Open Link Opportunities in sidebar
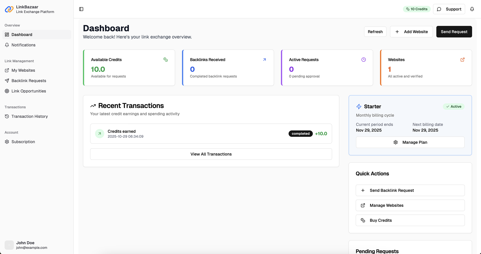This screenshot has height=254, width=481. pyautogui.click(x=37, y=91)
